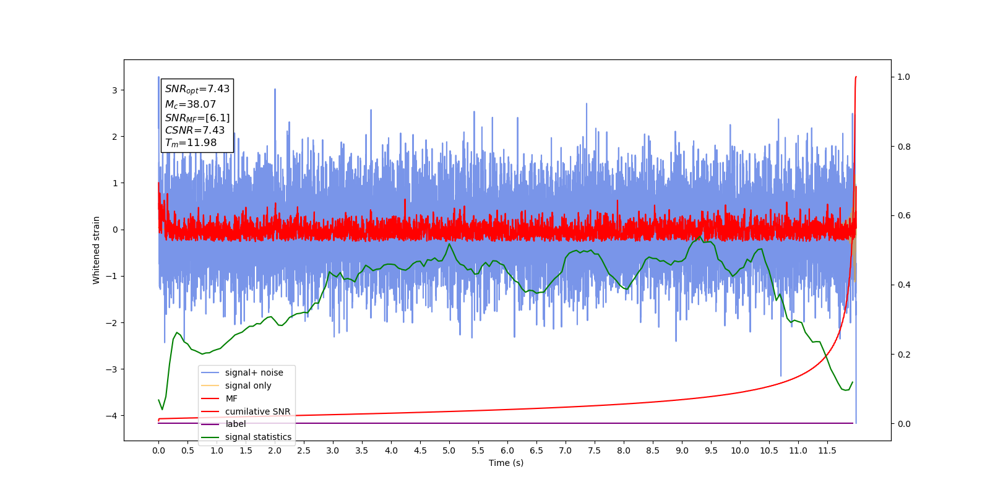Click the 'Whitened strain' axis label
The height and width of the screenshot is (495, 990).
point(96,250)
